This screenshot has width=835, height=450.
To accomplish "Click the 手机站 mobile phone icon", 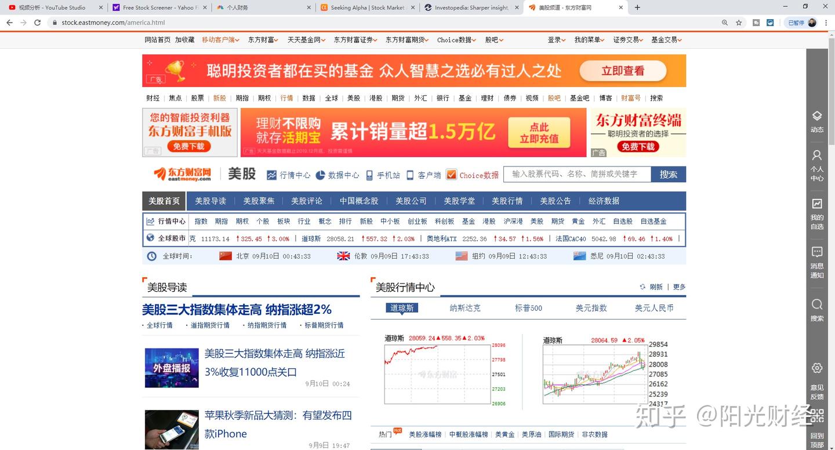I will click(x=370, y=175).
